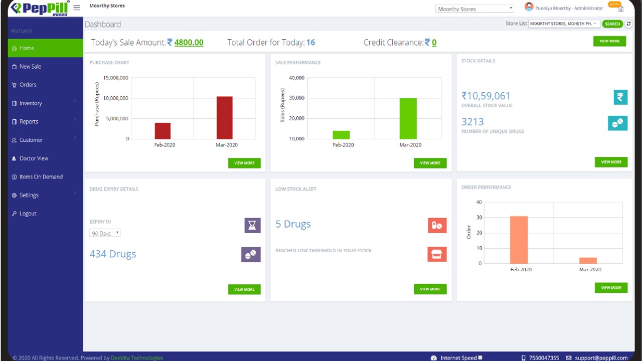Open Items On Demand in the sidebar
642x361 pixels.
click(x=45, y=176)
